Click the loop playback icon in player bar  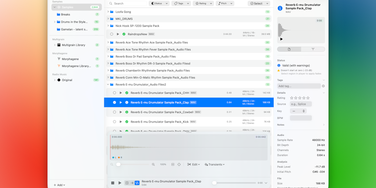[137, 183]
